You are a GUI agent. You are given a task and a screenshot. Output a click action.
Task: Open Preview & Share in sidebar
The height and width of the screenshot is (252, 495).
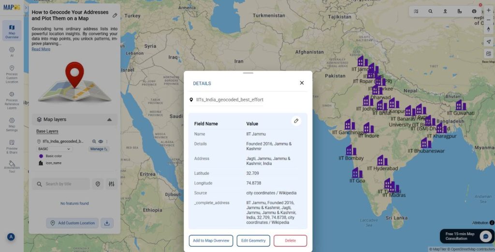pyautogui.click(x=12, y=147)
